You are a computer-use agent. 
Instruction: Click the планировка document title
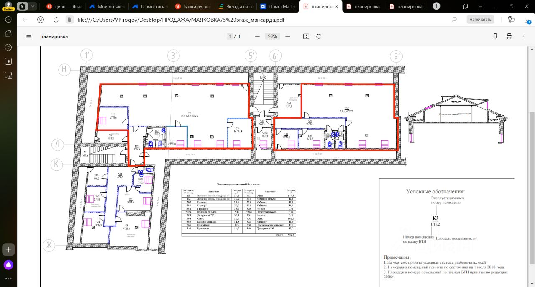point(54,36)
